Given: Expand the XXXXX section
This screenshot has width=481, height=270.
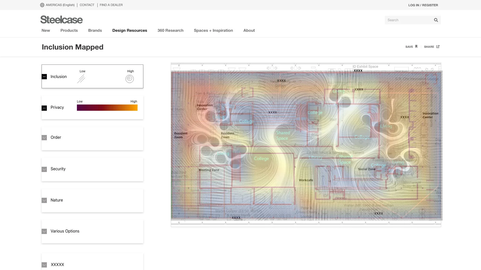Looking at the screenshot, I should point(44,265).
